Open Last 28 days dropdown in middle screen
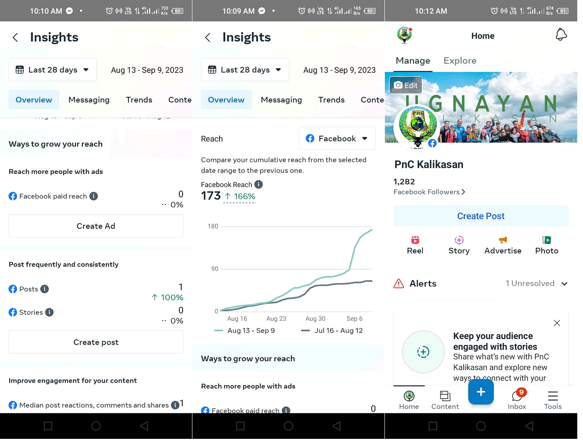The width and height of the screenshot is (583, 445). pos(245,70)
